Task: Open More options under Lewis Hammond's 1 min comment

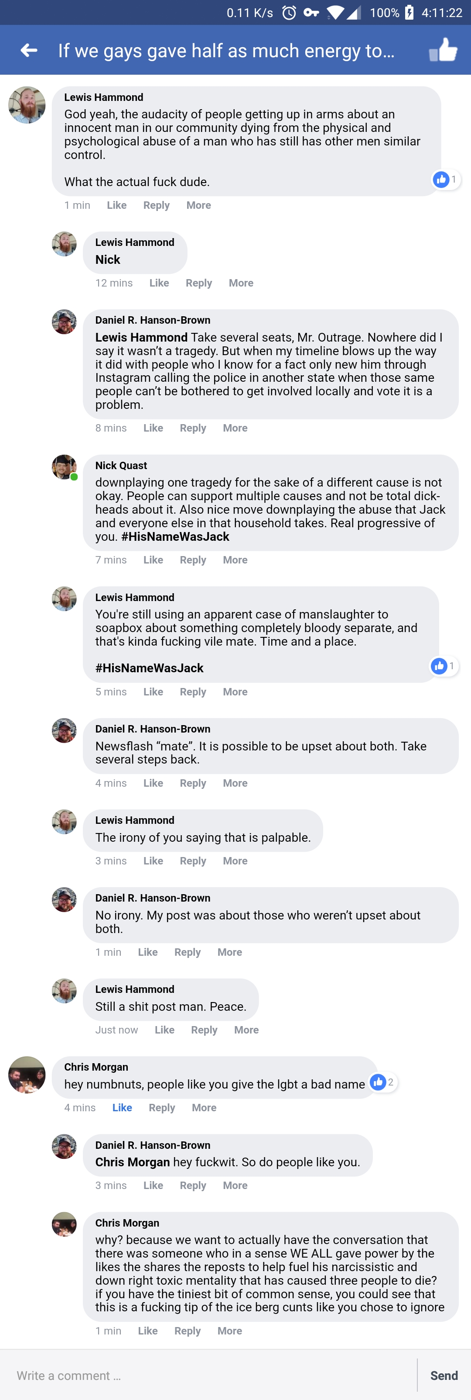Action: [198, 205]
